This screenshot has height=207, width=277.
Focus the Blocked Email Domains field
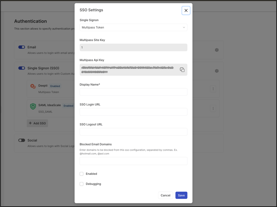133,161
